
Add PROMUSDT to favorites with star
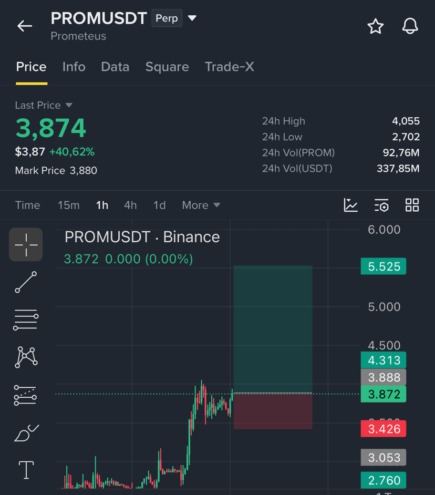(x=375, y=26)
